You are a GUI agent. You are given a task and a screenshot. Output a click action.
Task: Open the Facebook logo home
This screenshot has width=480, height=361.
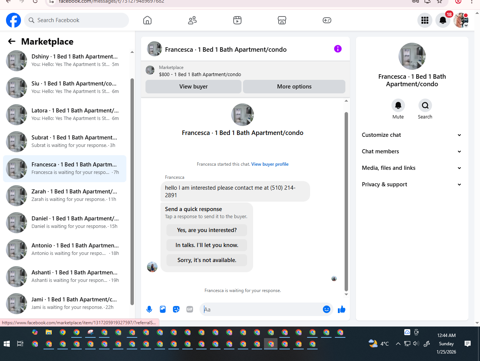13,20
